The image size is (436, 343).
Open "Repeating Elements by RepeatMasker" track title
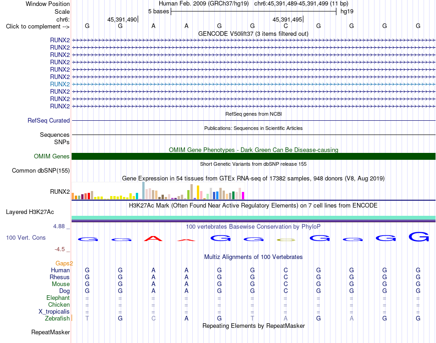[x=253, y=326]
